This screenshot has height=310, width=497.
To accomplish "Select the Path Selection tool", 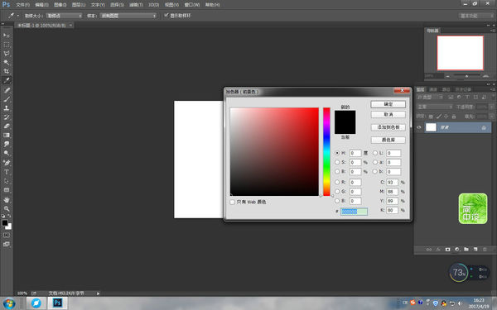I will tap(7, 181).
